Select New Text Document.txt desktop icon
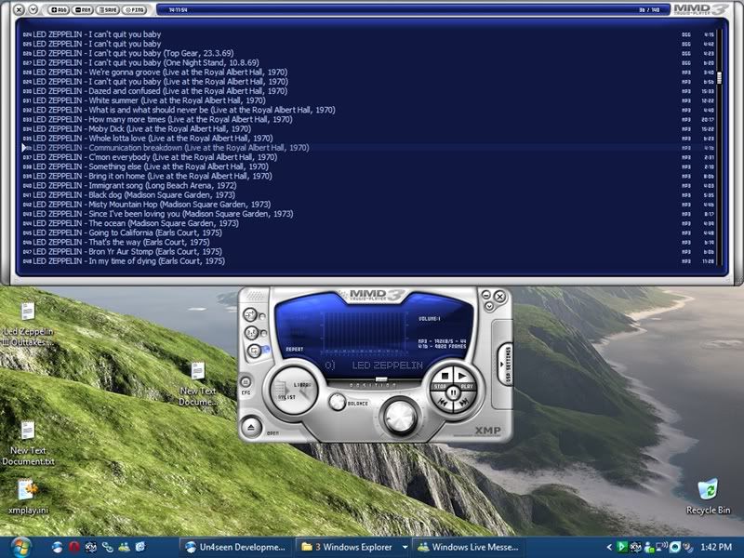 point(28,444)
